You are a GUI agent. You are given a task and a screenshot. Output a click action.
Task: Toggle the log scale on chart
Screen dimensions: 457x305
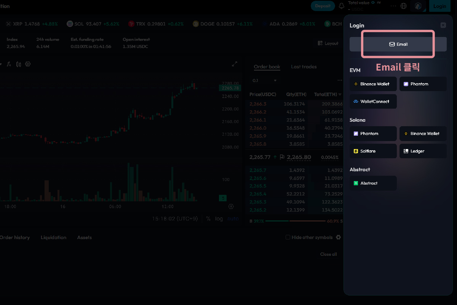[219, 219]
